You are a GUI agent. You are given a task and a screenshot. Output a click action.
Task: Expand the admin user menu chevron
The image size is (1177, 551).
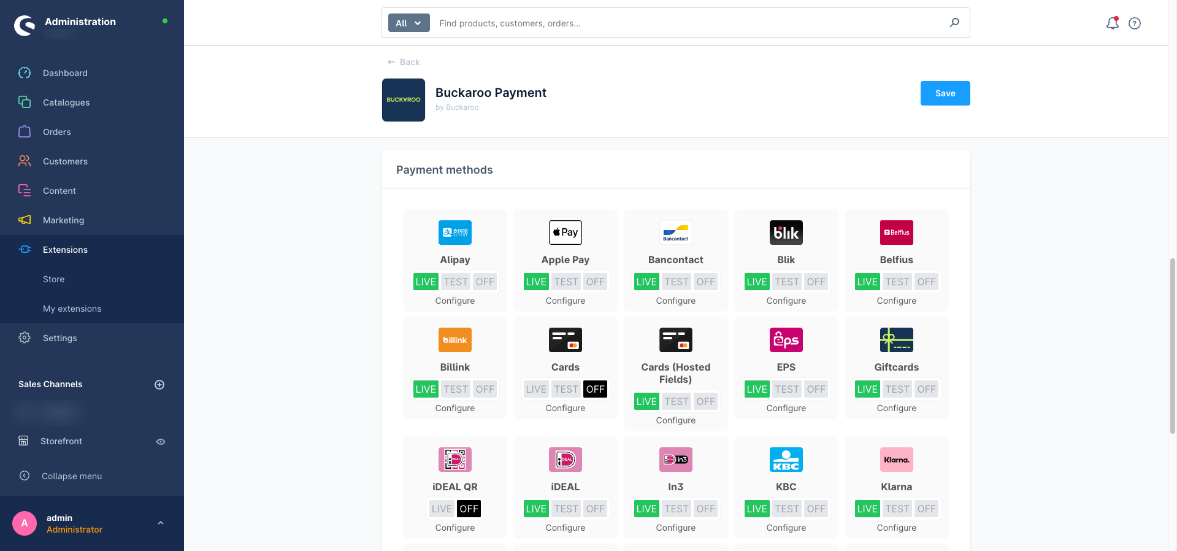(161, 523)
